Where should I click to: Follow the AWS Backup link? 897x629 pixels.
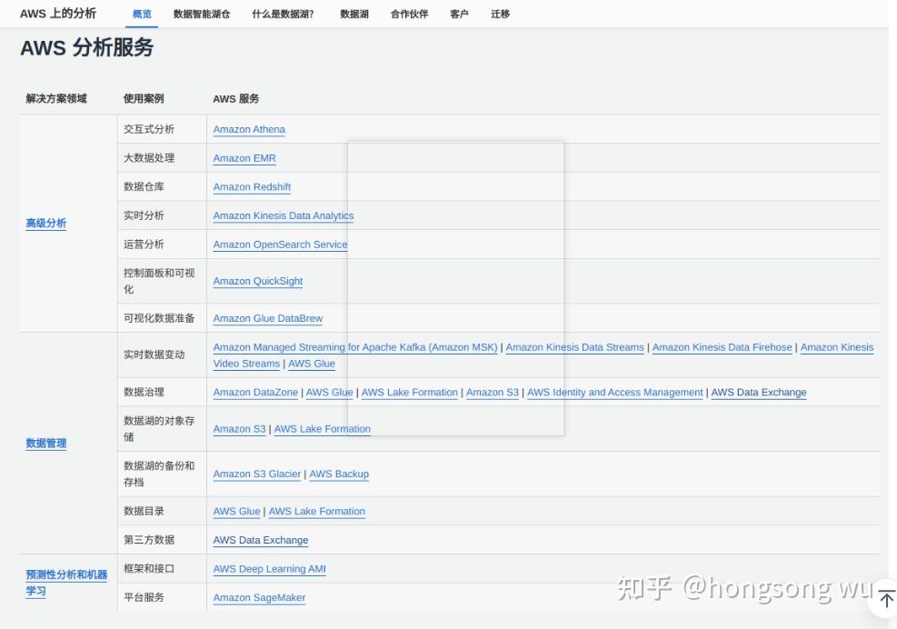(339, 474)
